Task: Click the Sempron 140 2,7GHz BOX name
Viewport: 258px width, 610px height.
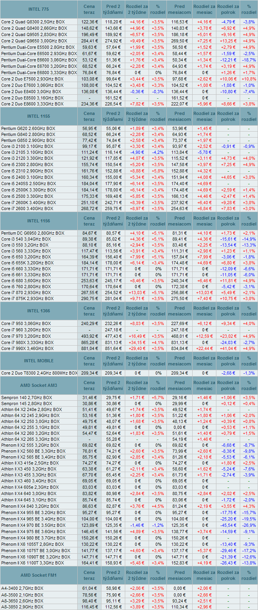Action: [x=27, y=398]
